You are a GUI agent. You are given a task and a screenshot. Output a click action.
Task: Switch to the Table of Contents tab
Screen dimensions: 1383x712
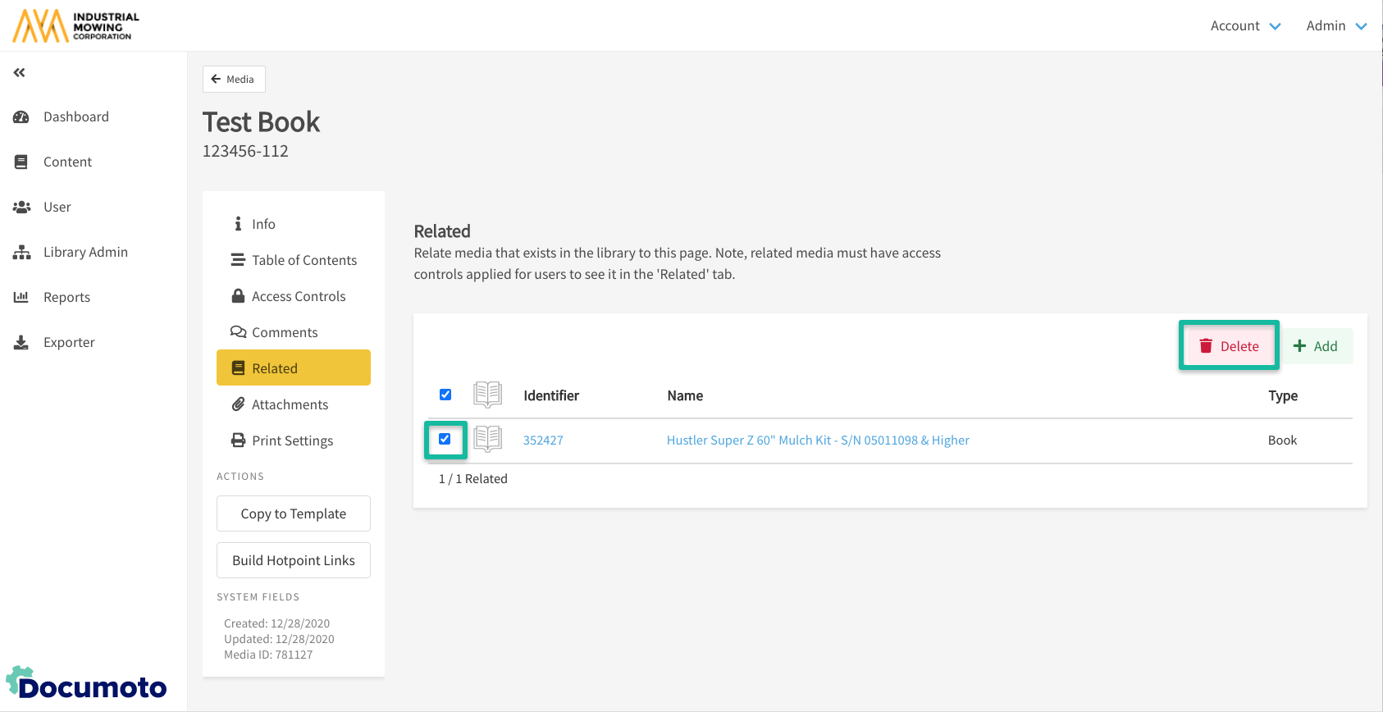click(304, 260)
